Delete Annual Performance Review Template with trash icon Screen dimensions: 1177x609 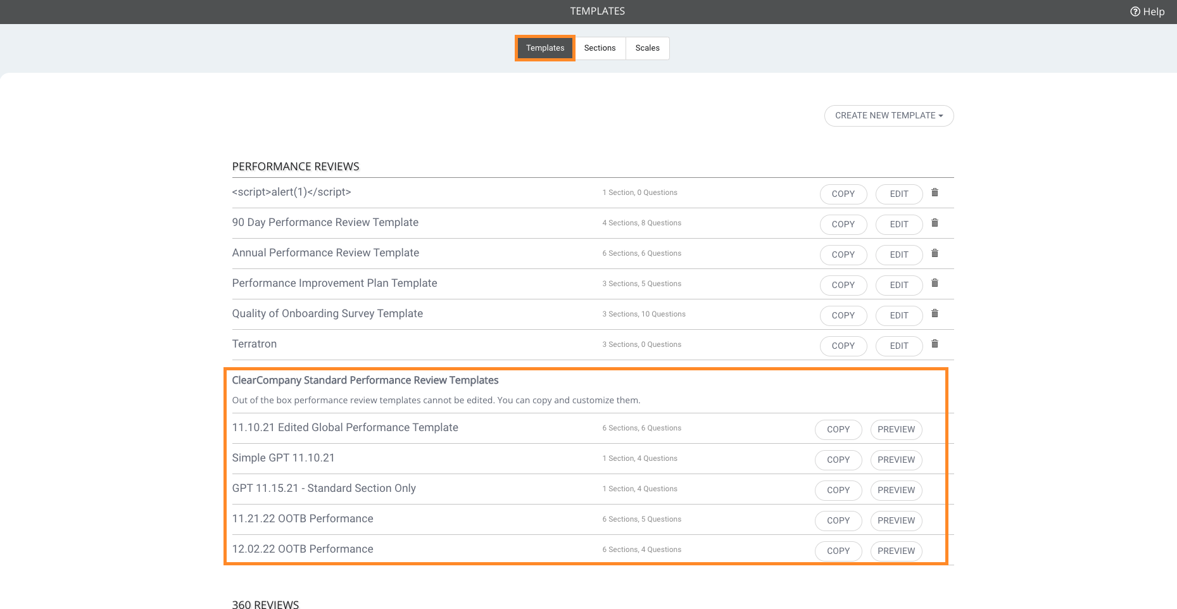point(935,253)
